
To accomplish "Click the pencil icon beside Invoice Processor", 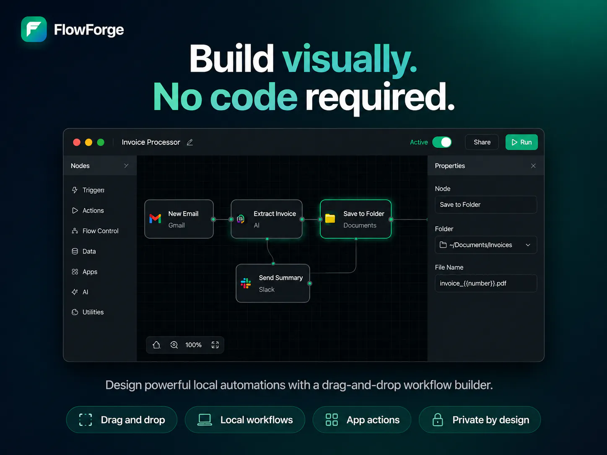I will pos(190,142).
